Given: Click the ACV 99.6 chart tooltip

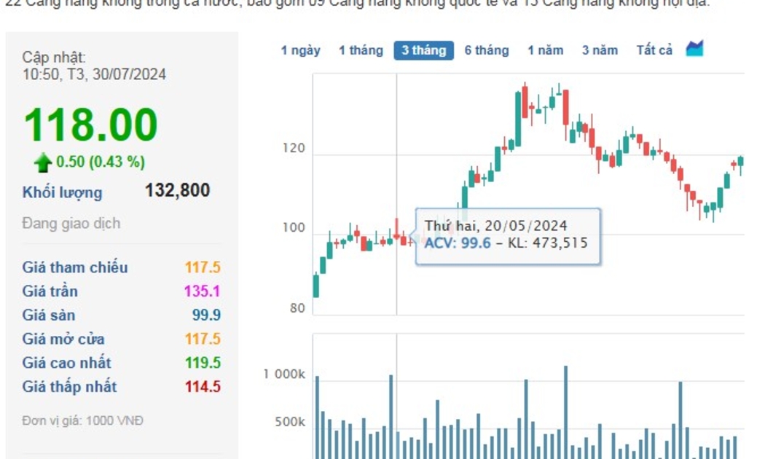Looking at the screenshot, I should (x=507, y=235).
